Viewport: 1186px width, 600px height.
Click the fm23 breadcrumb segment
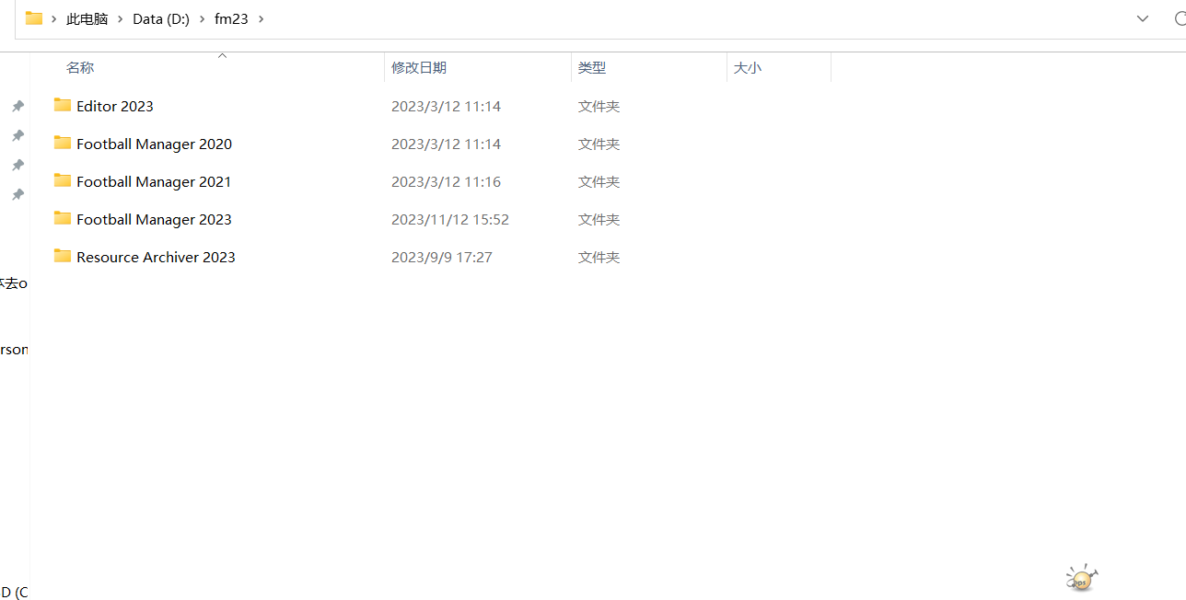click(231, 19)
